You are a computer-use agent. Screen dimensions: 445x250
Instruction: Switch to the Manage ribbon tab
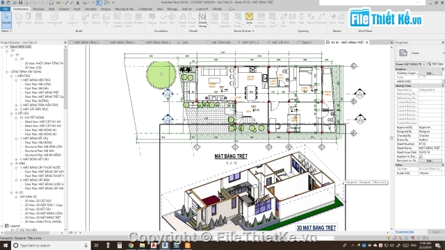(172, 9)
